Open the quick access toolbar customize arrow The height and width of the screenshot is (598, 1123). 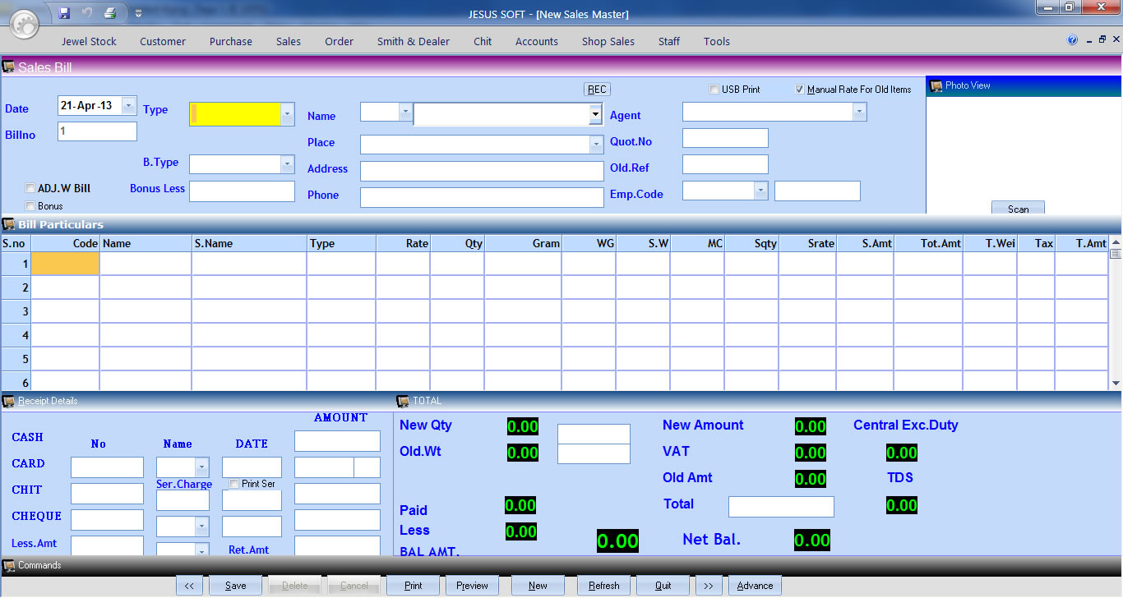(x=138, y=13)
